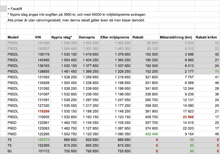Select VIN cell 151112
The width and height of the screenshot is (220, 154).
42,151
